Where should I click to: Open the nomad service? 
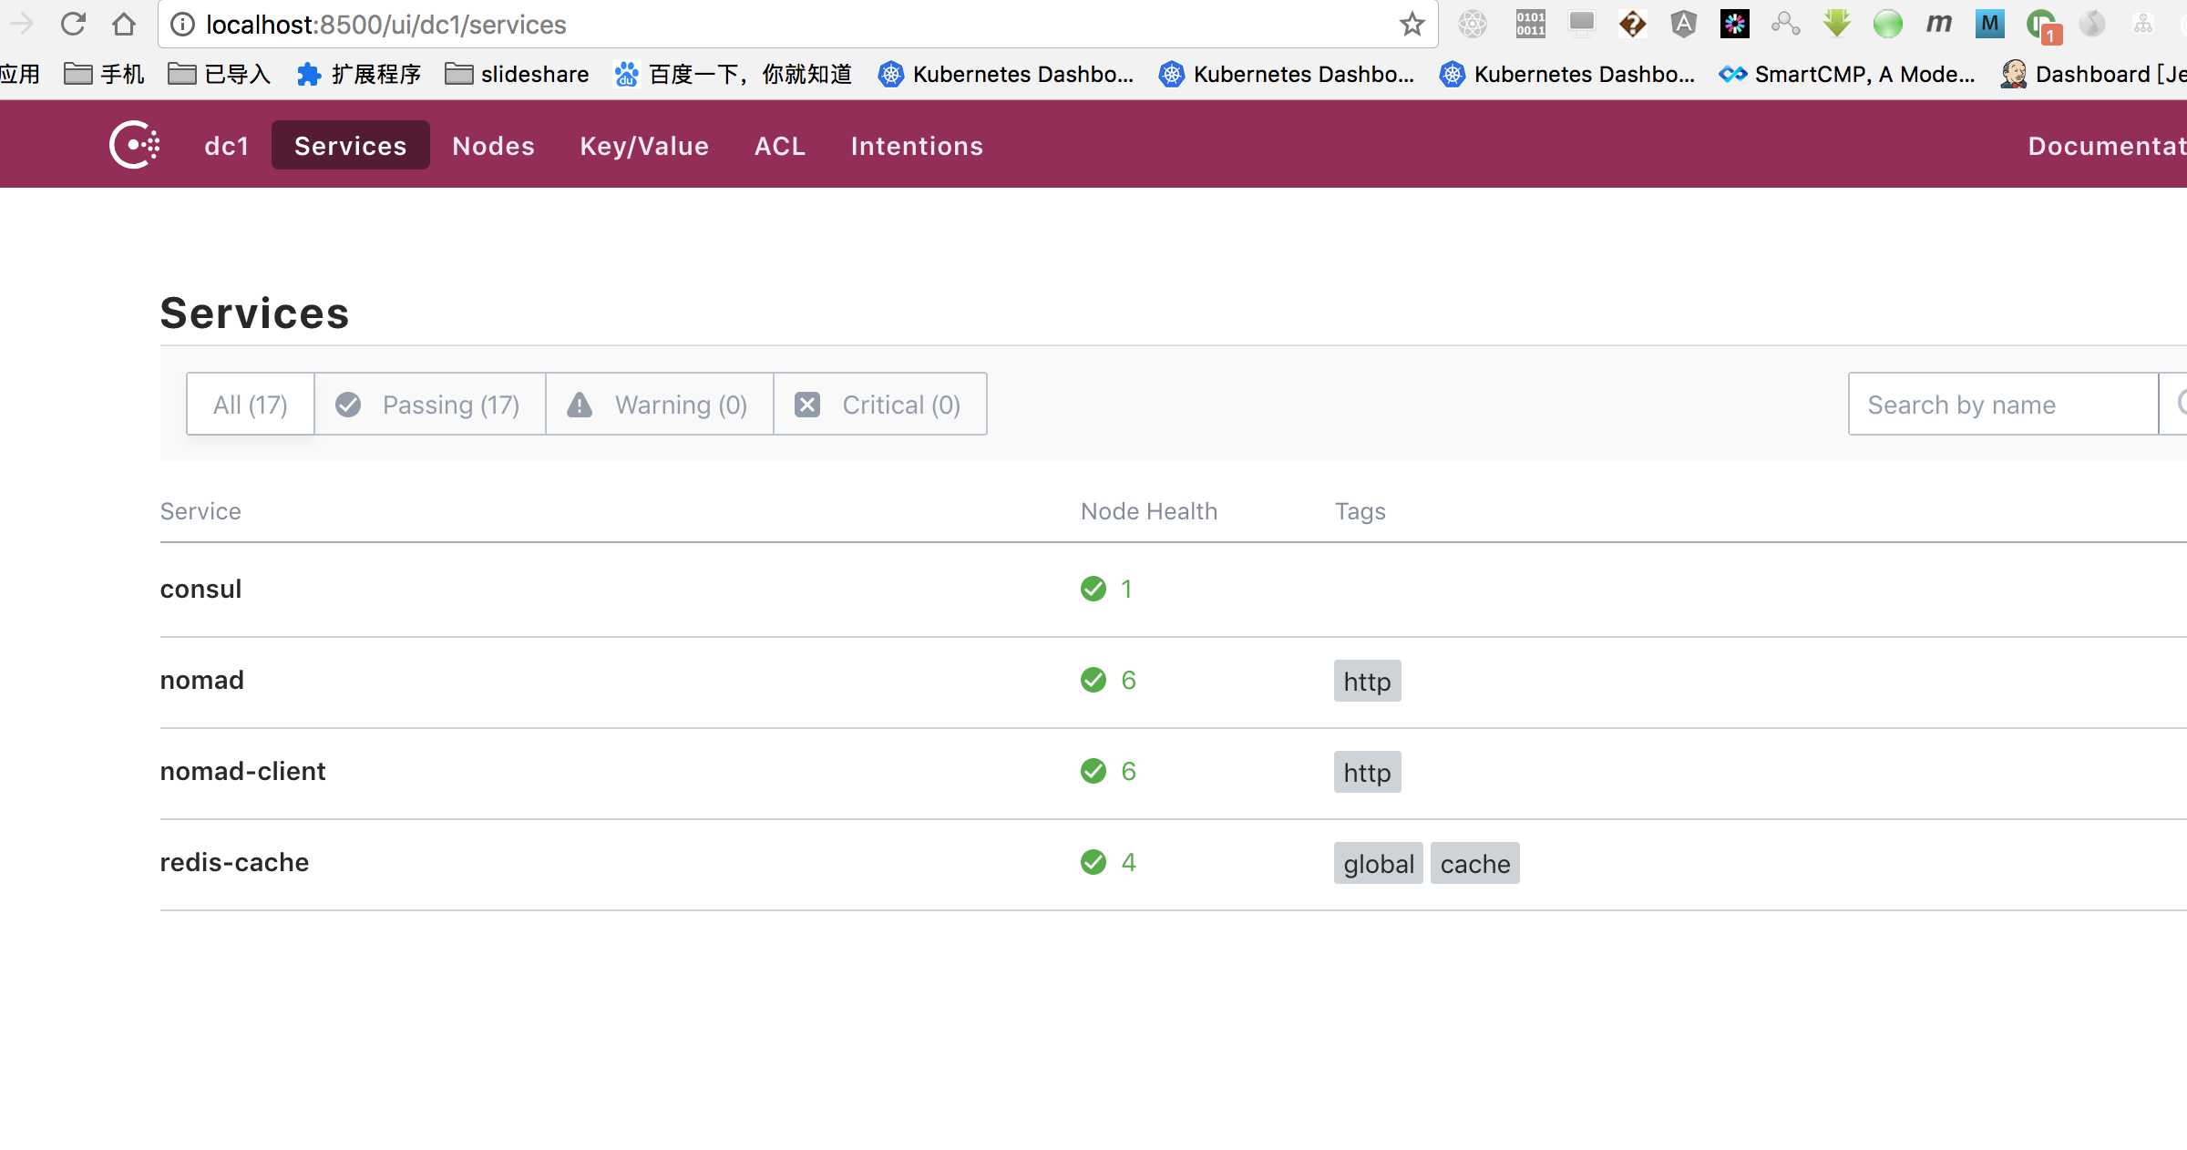(201, 681)
